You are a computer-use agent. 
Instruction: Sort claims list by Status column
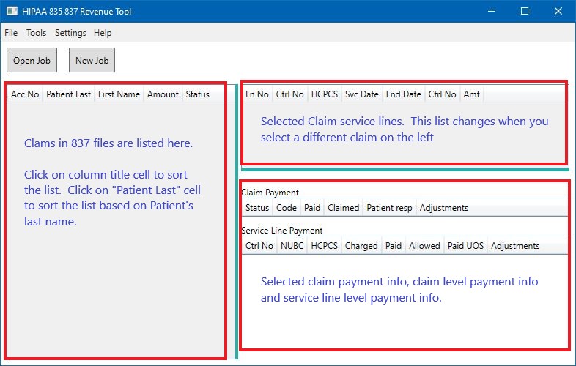click(x=197, y=94)
